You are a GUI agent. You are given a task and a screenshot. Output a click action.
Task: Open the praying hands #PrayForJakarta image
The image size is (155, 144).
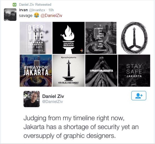point(101,71)
